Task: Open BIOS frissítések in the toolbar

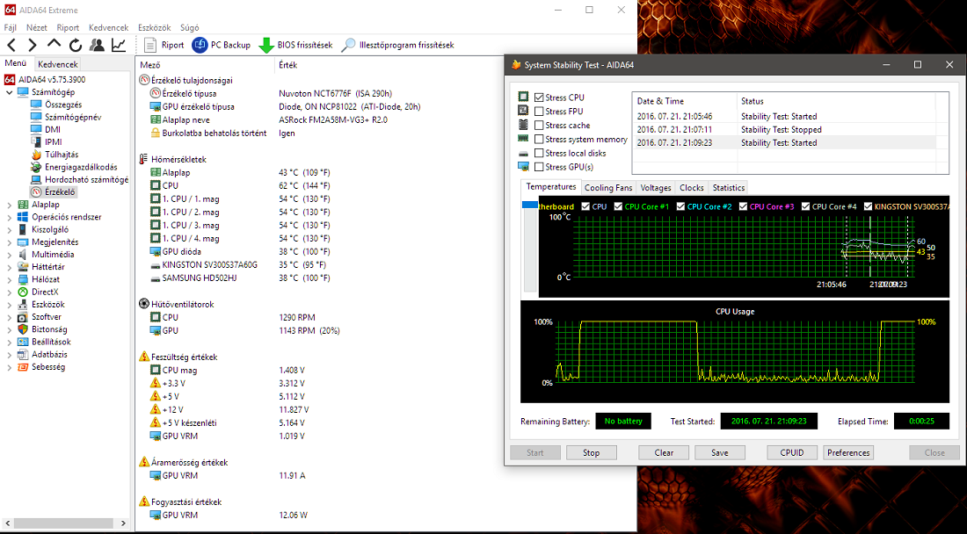Action: (295, 45)
